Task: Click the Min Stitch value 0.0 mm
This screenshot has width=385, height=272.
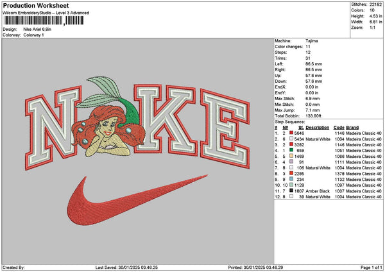Action: 312,105
